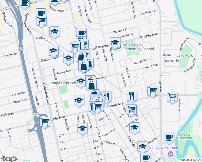Click the Butte St street label
The height and width of the screenshot is (162, 202).
point(37,100)
